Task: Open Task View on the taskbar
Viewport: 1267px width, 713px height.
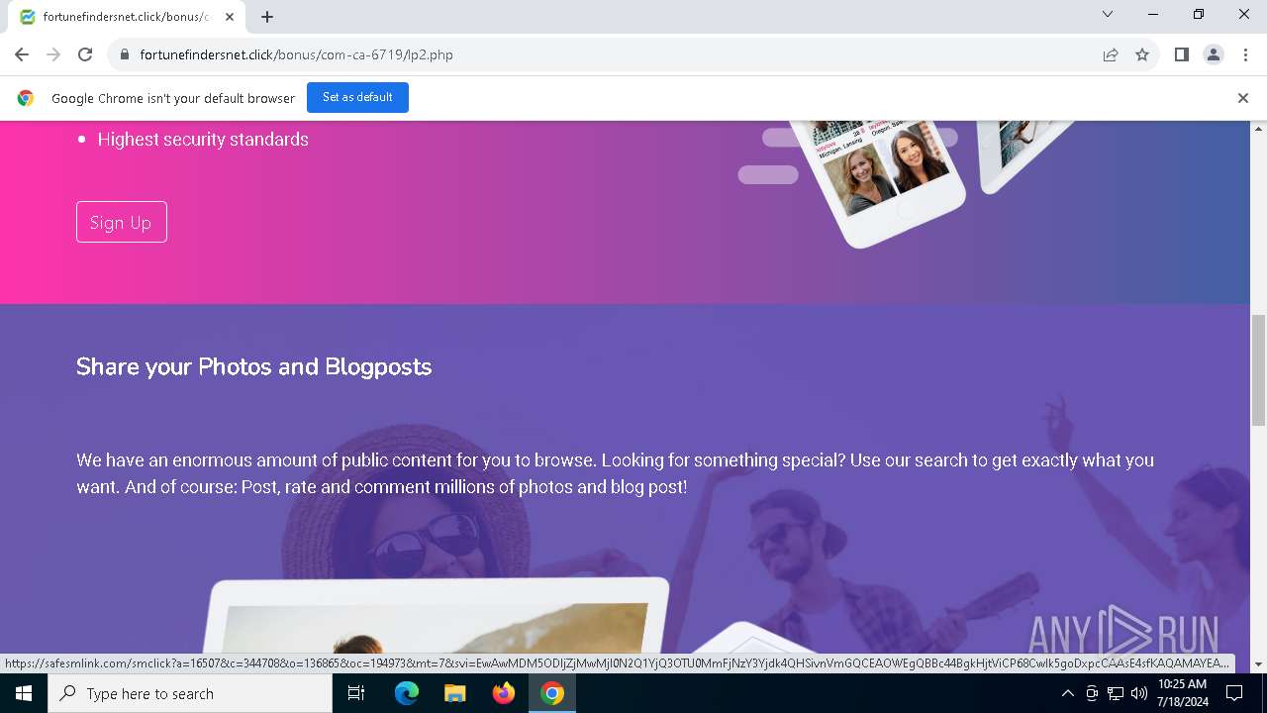Action: 356,693
